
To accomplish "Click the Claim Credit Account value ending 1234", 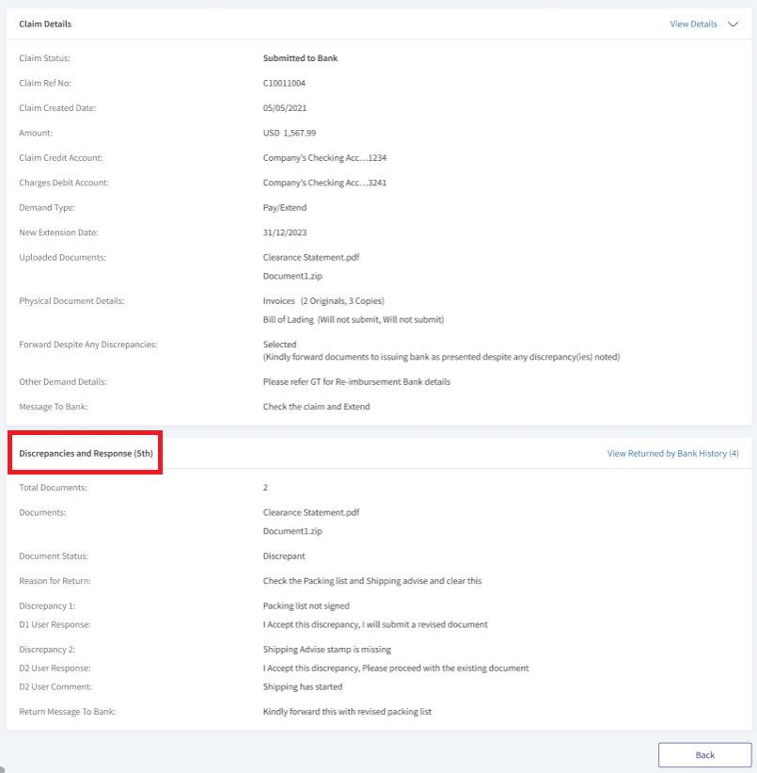I will click(324, 158).
